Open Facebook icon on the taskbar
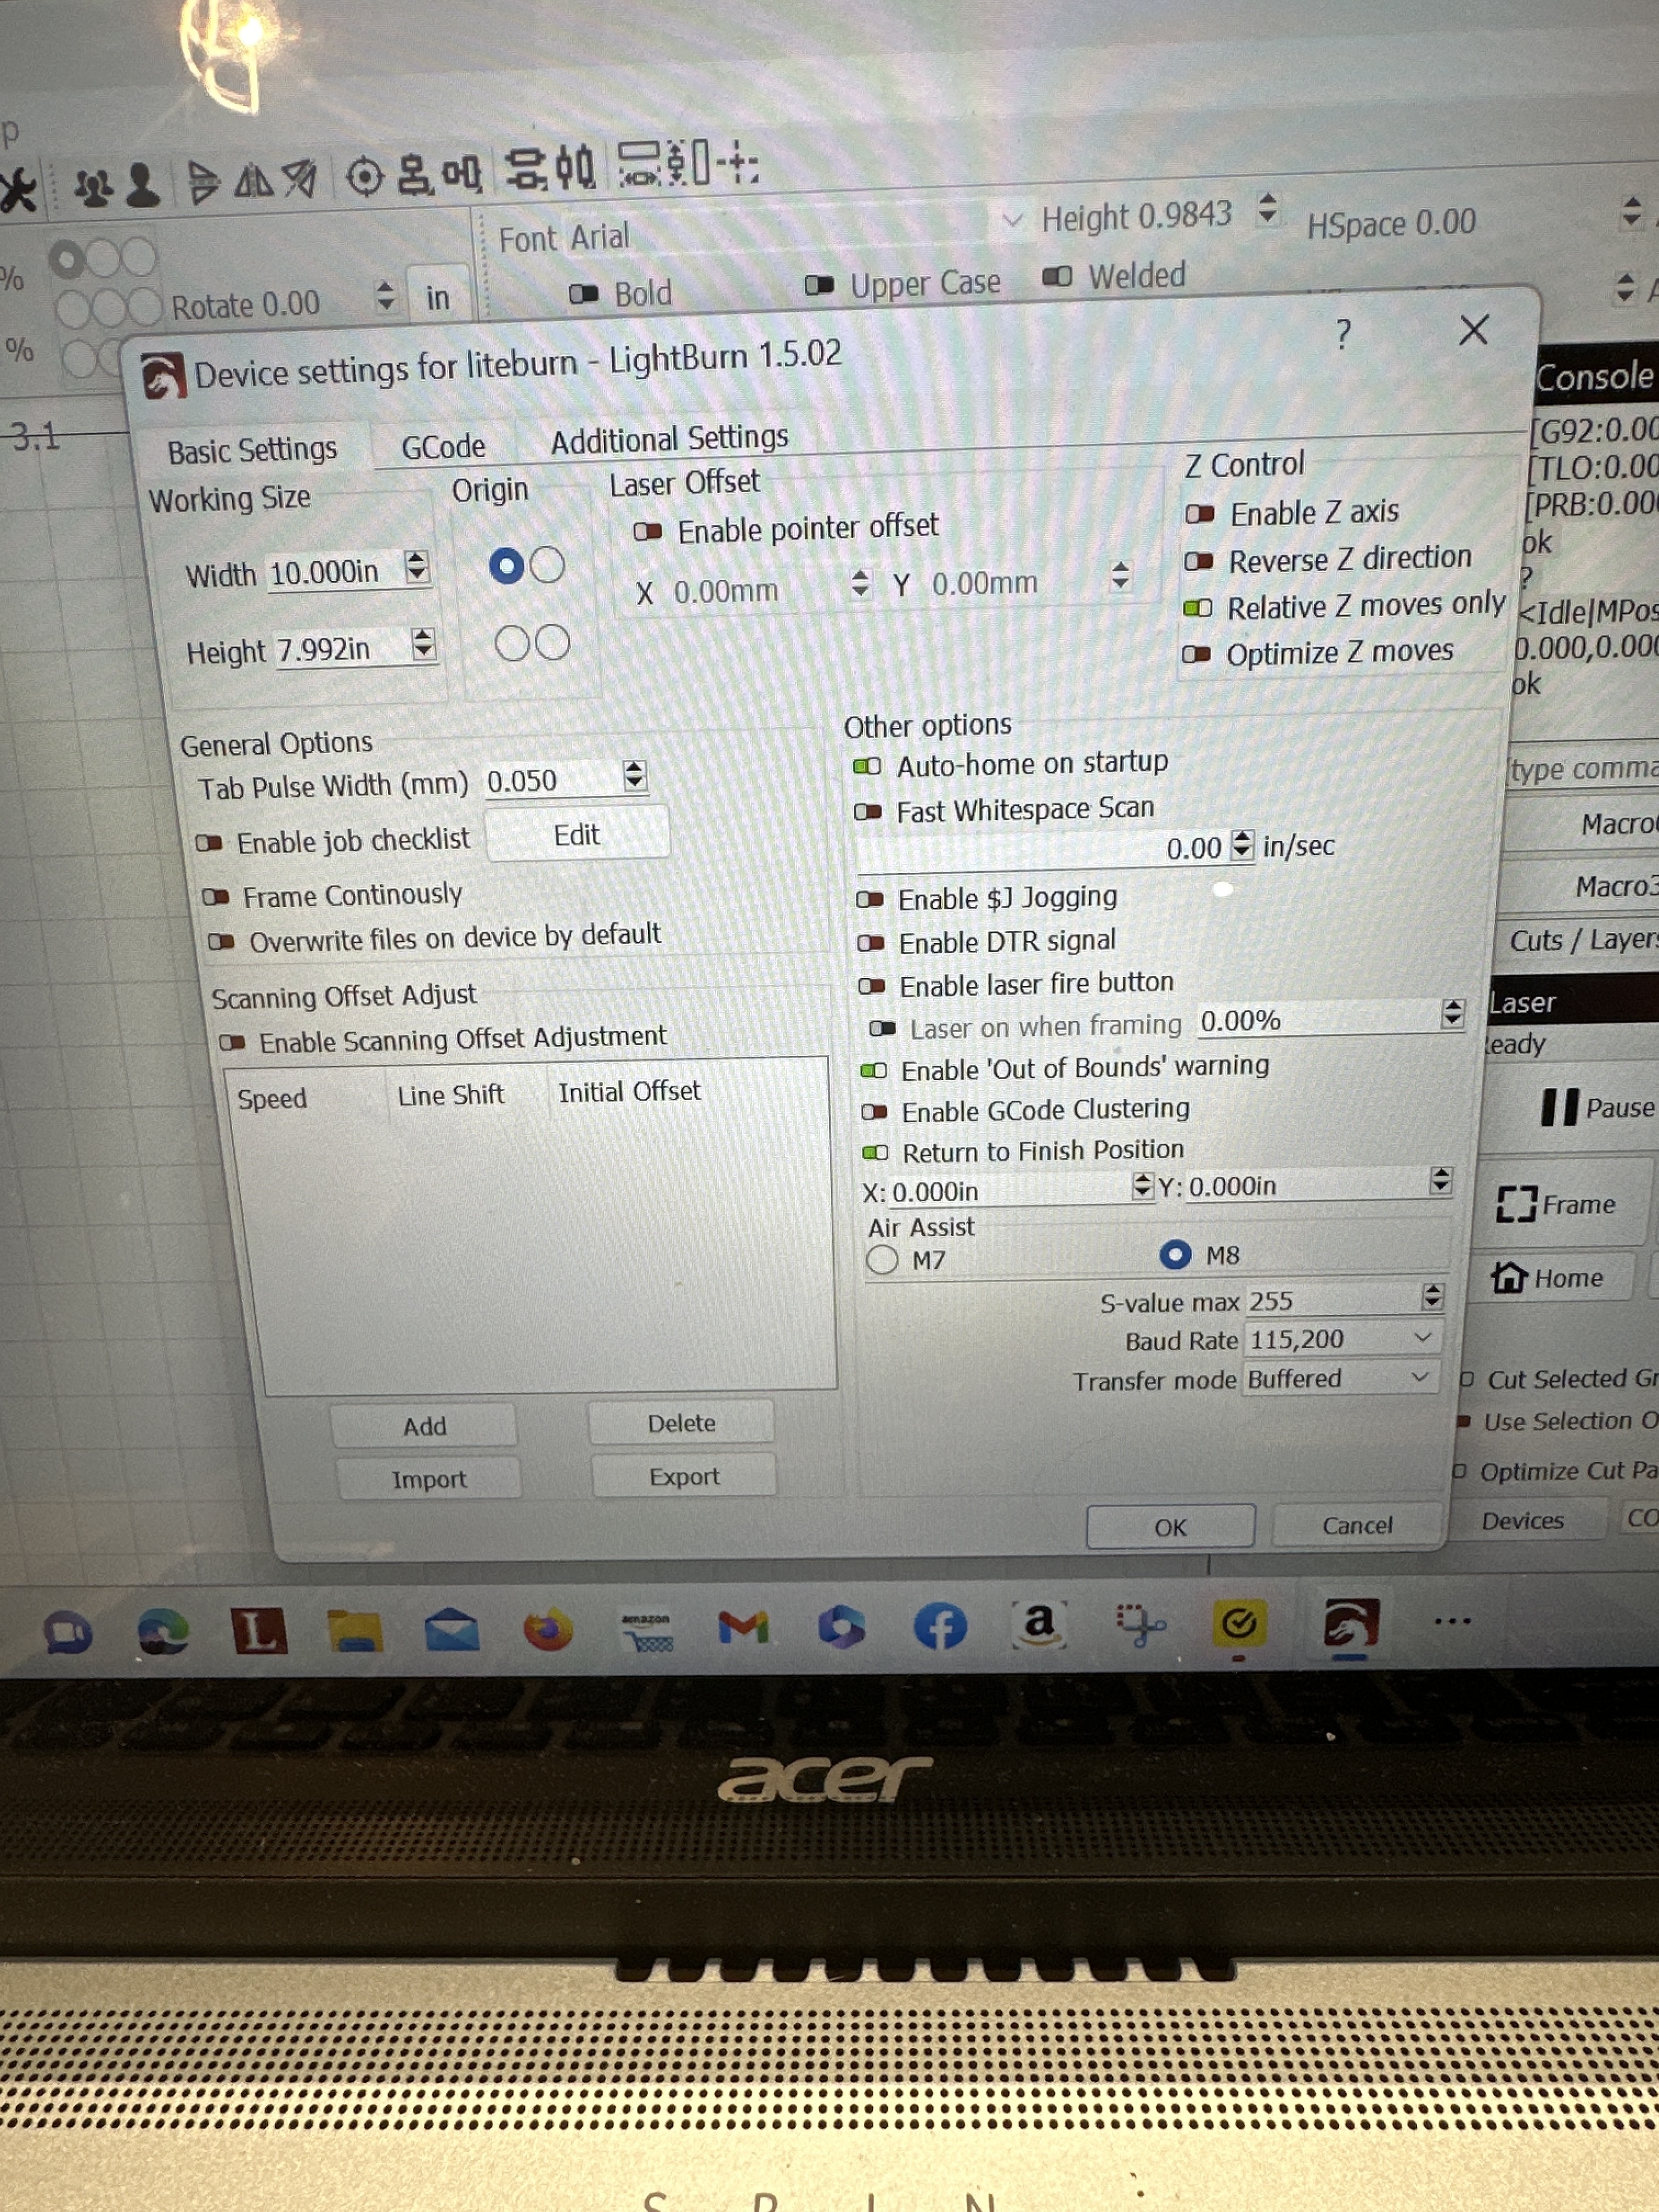Viewport: 1659px width, 2212px height. pos(940,1625)
